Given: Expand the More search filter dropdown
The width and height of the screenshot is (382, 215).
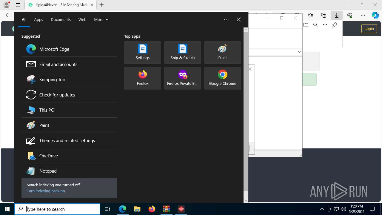Looking at the screenshot, I should pos(101,19).
